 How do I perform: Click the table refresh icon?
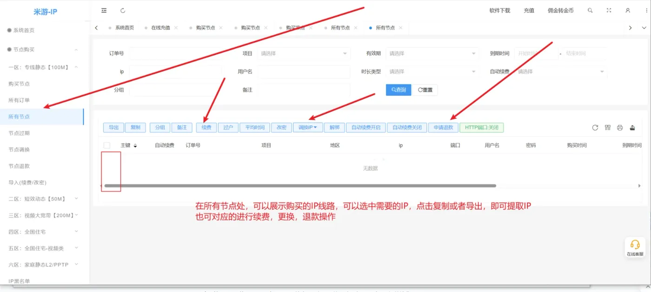pyautogui.click(x=595, y=128)
